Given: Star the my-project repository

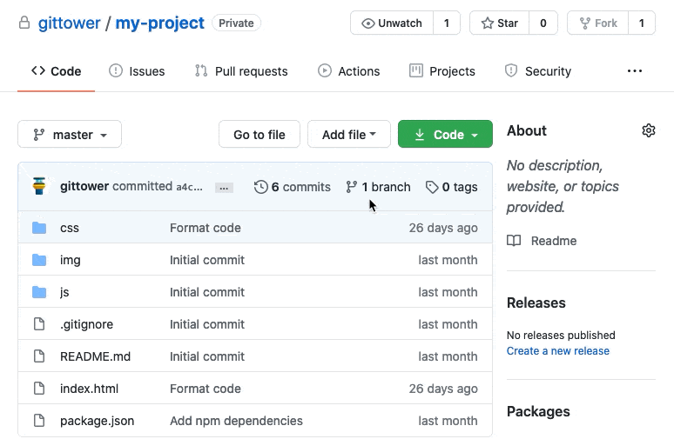Looking at the screenshot, I should click(498, 23).
